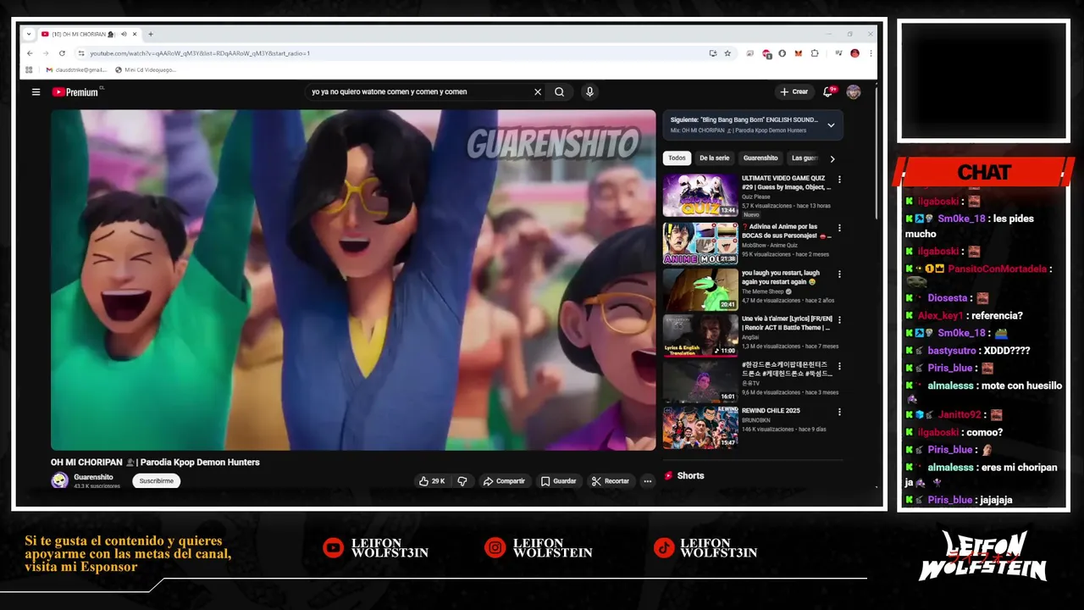Mute the tab via speaker icon
Image resolution: width=1084 pixels, height=610 pixels.
(124, 34)
